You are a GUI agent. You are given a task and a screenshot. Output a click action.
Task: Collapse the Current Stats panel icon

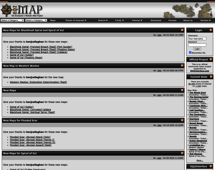click(211, 76)
